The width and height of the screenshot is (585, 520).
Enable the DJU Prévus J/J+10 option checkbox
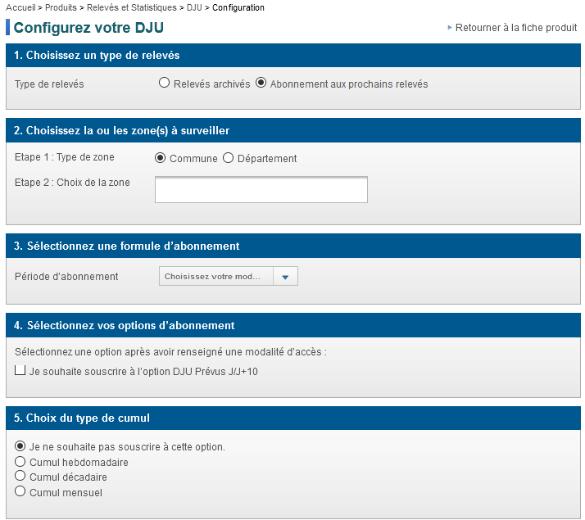click(x=20, y=371)
